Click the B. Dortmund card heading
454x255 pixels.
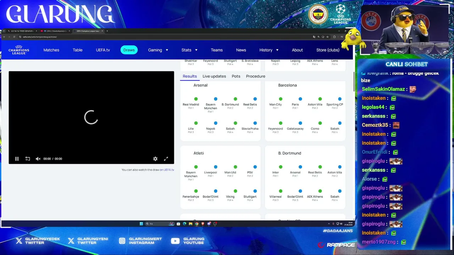click(289, 153)
